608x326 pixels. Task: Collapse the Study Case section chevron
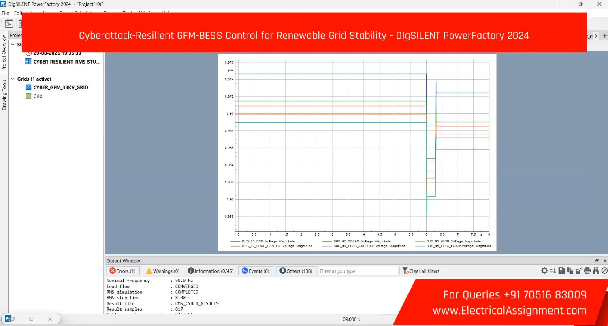(13, 45)
